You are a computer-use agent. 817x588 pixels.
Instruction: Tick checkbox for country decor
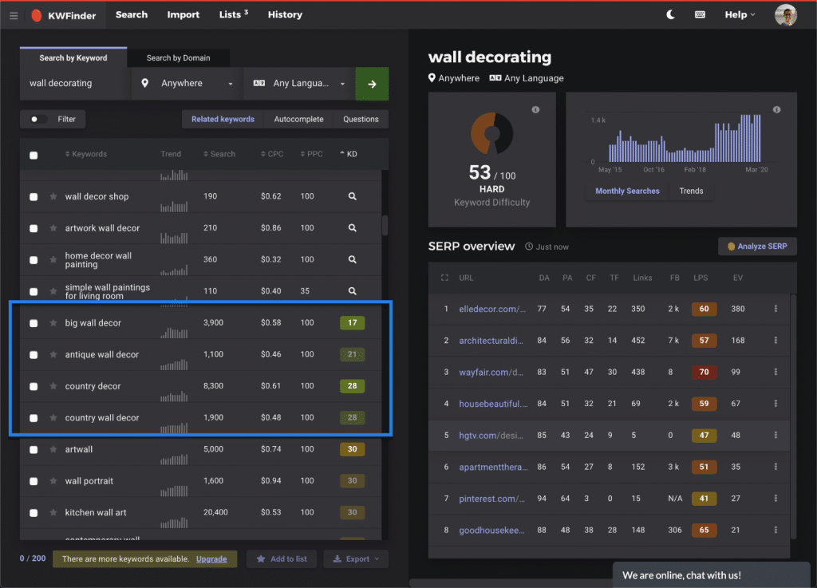(x=34, y=386)
